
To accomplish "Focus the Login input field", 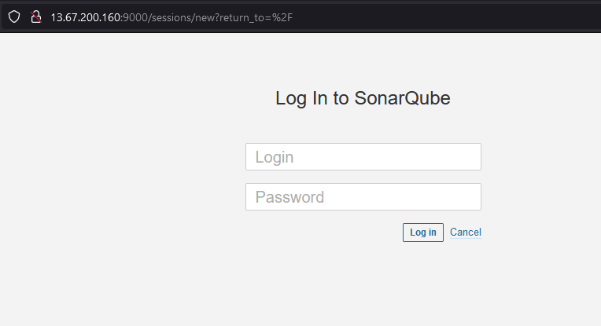I will [x=363, y=157].
